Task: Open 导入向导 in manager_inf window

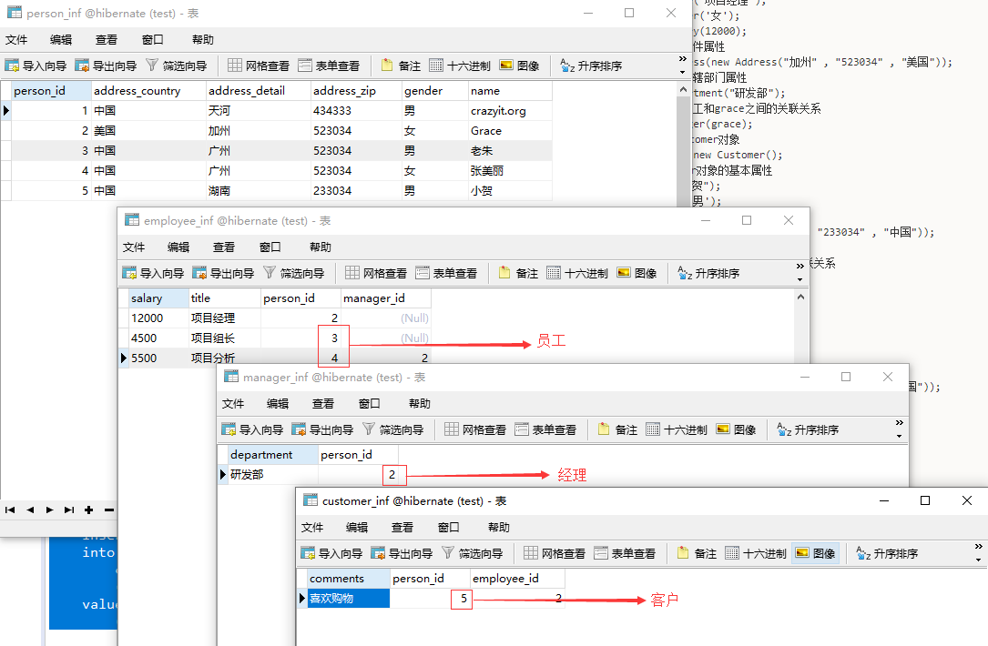Action: (252, 429)
